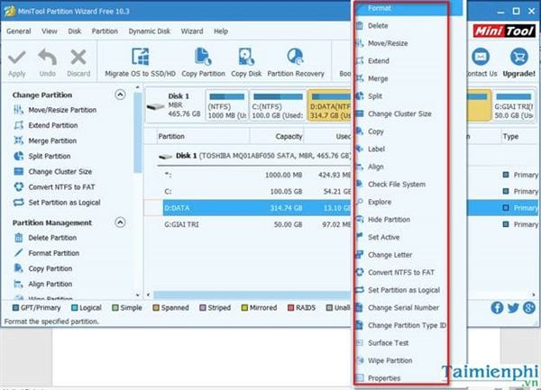
Task: Select the C:(NTFS) partition block in disk map
Action: [278, 105]
